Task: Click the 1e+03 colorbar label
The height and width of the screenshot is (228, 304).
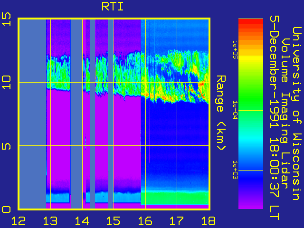Action: (235, 170)
